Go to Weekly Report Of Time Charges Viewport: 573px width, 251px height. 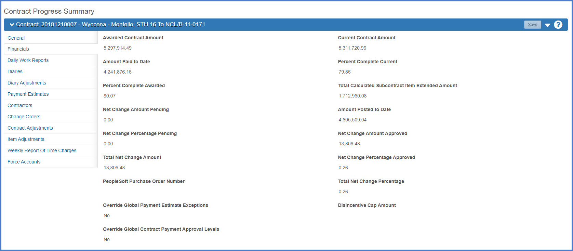click(x=42, y=150)
